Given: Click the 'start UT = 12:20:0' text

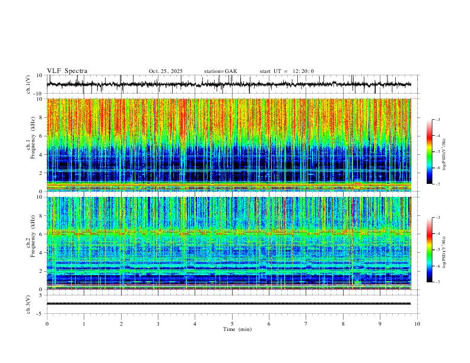Looking at the screenshot, I should [x=287, y=71].
